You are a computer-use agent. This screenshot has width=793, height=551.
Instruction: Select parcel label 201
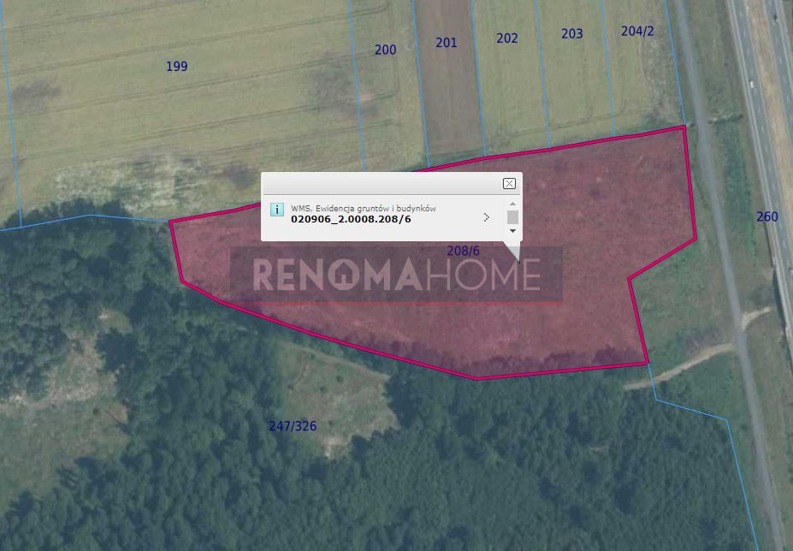[x=447, y=43]
